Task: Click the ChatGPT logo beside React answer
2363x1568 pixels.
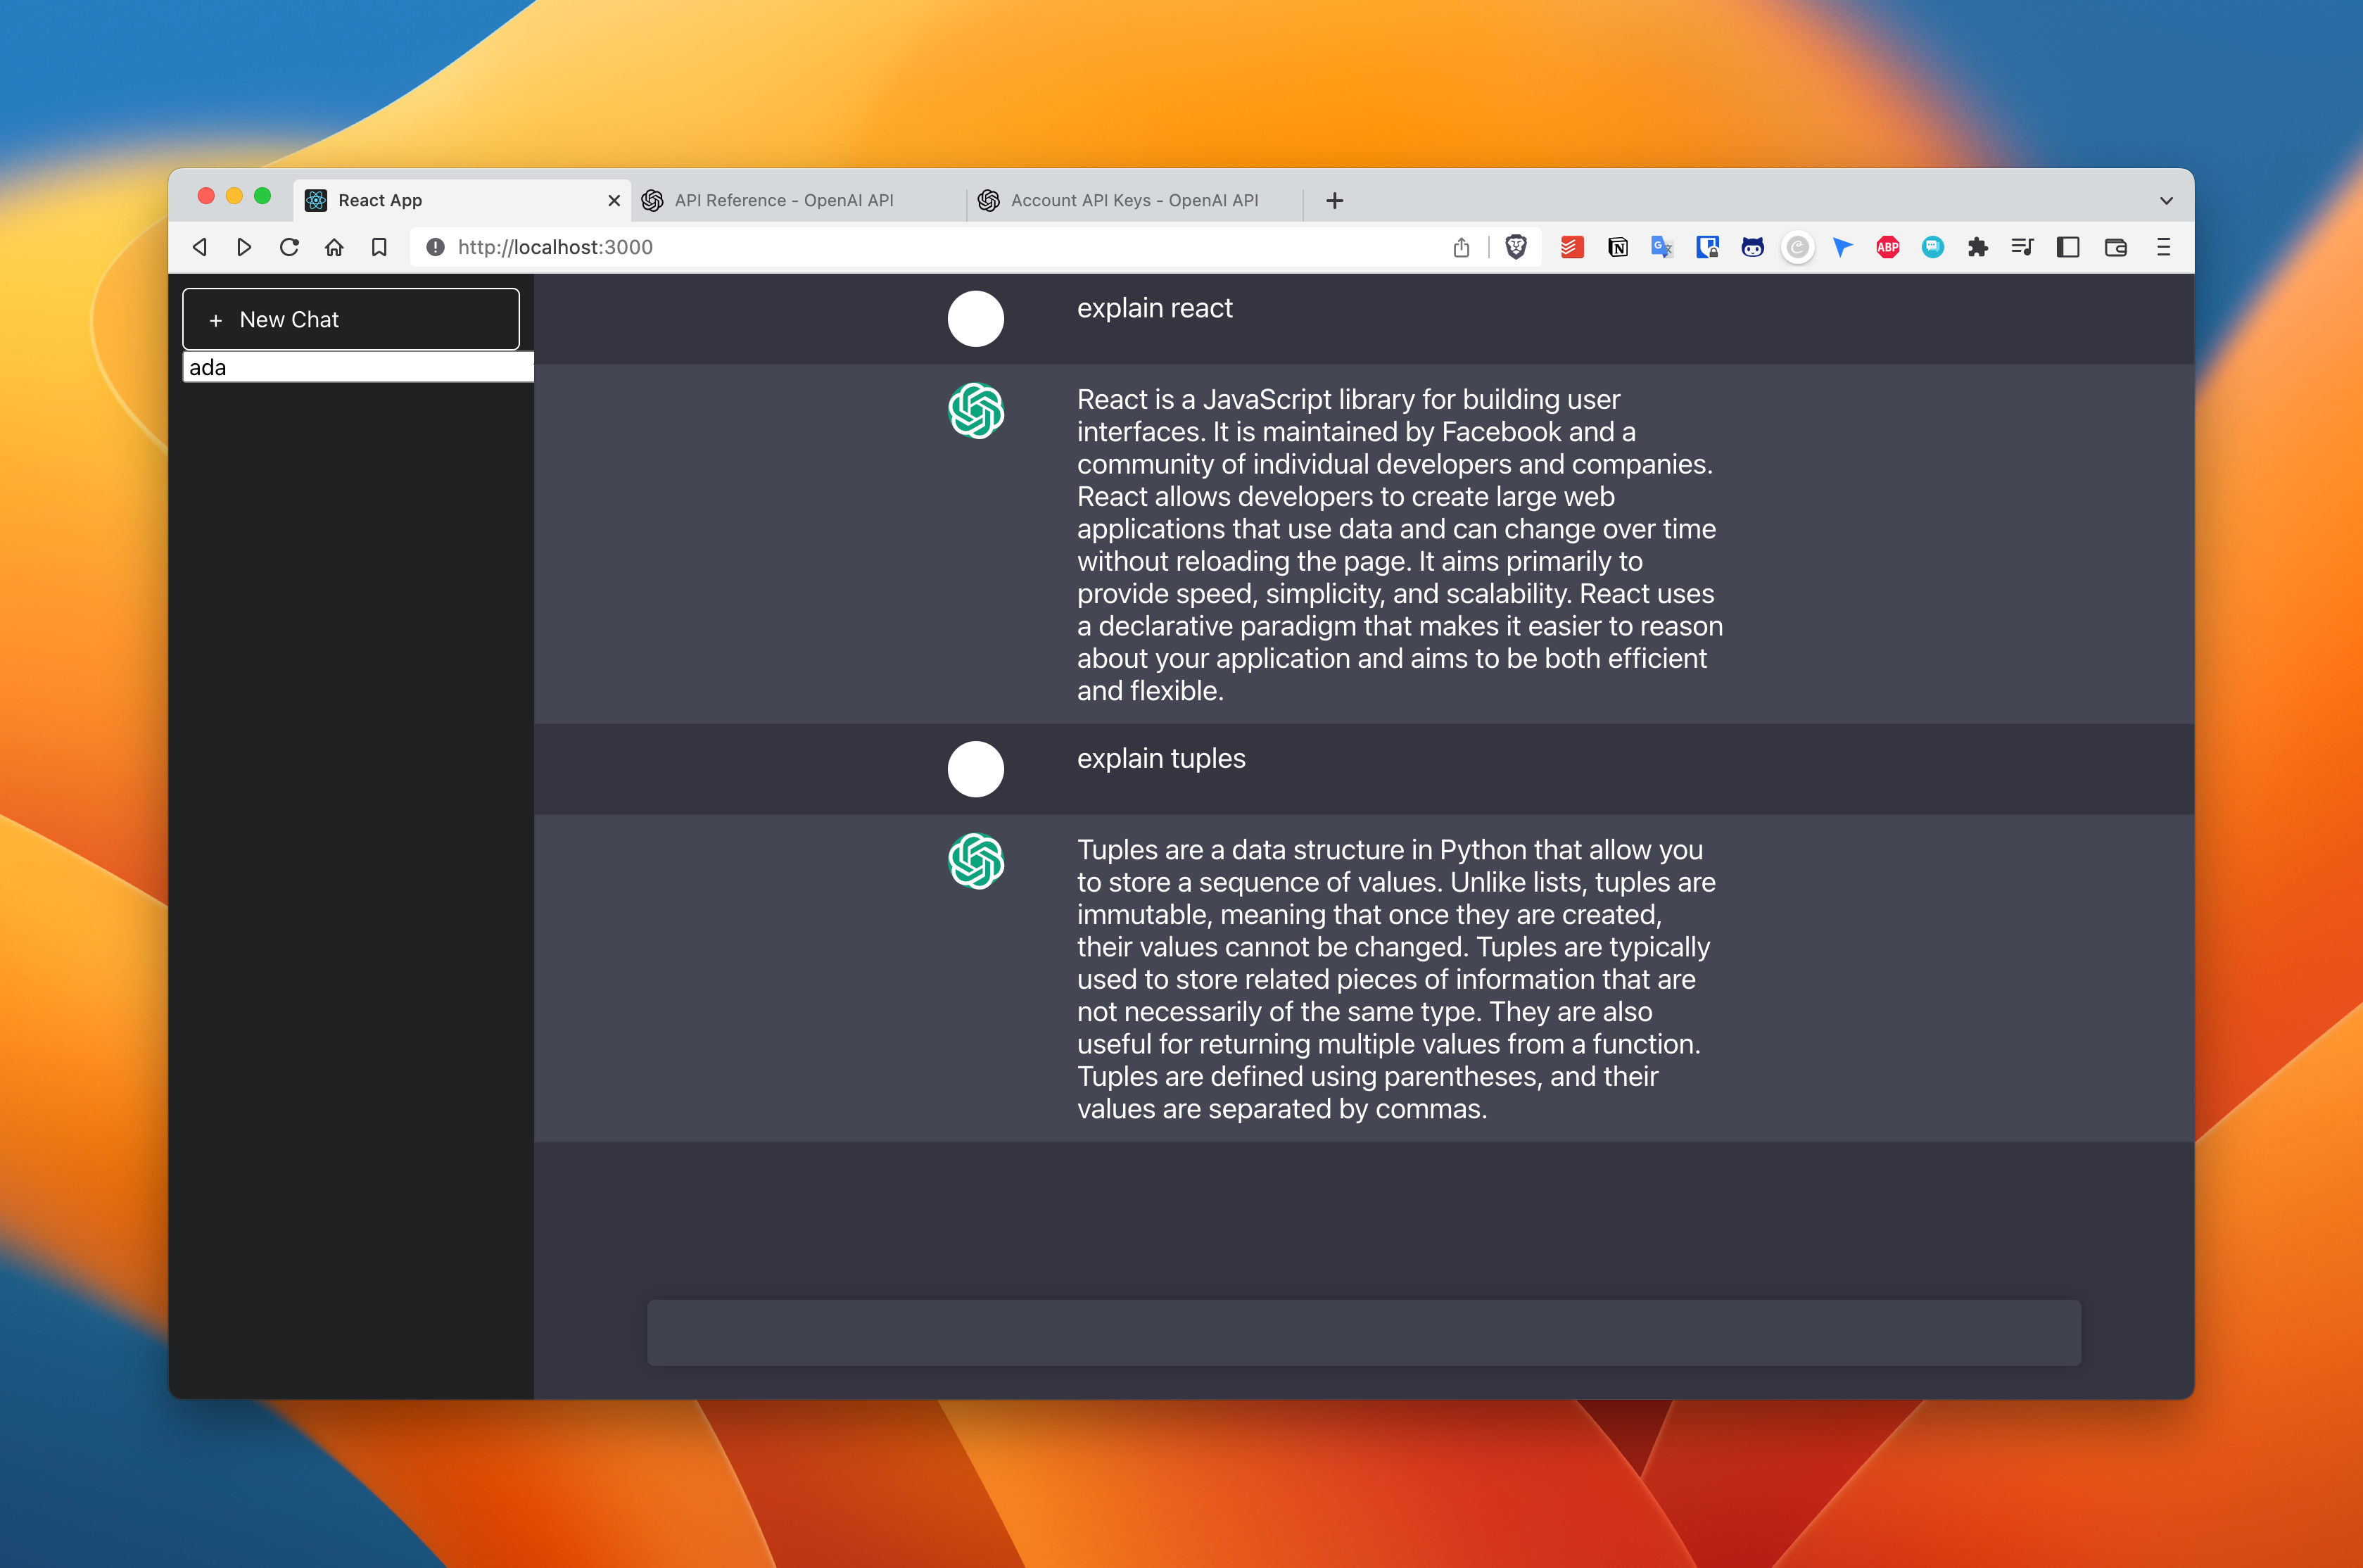Action: [x=975, y=410]
